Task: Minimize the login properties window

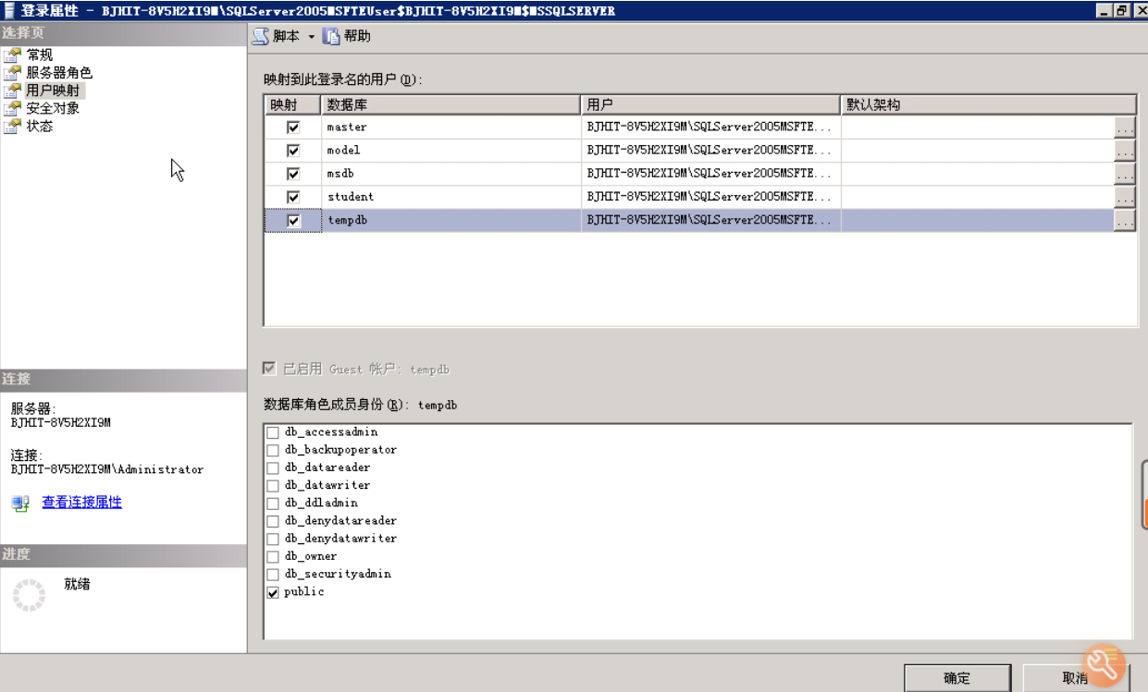Action: click(1105, 10)
